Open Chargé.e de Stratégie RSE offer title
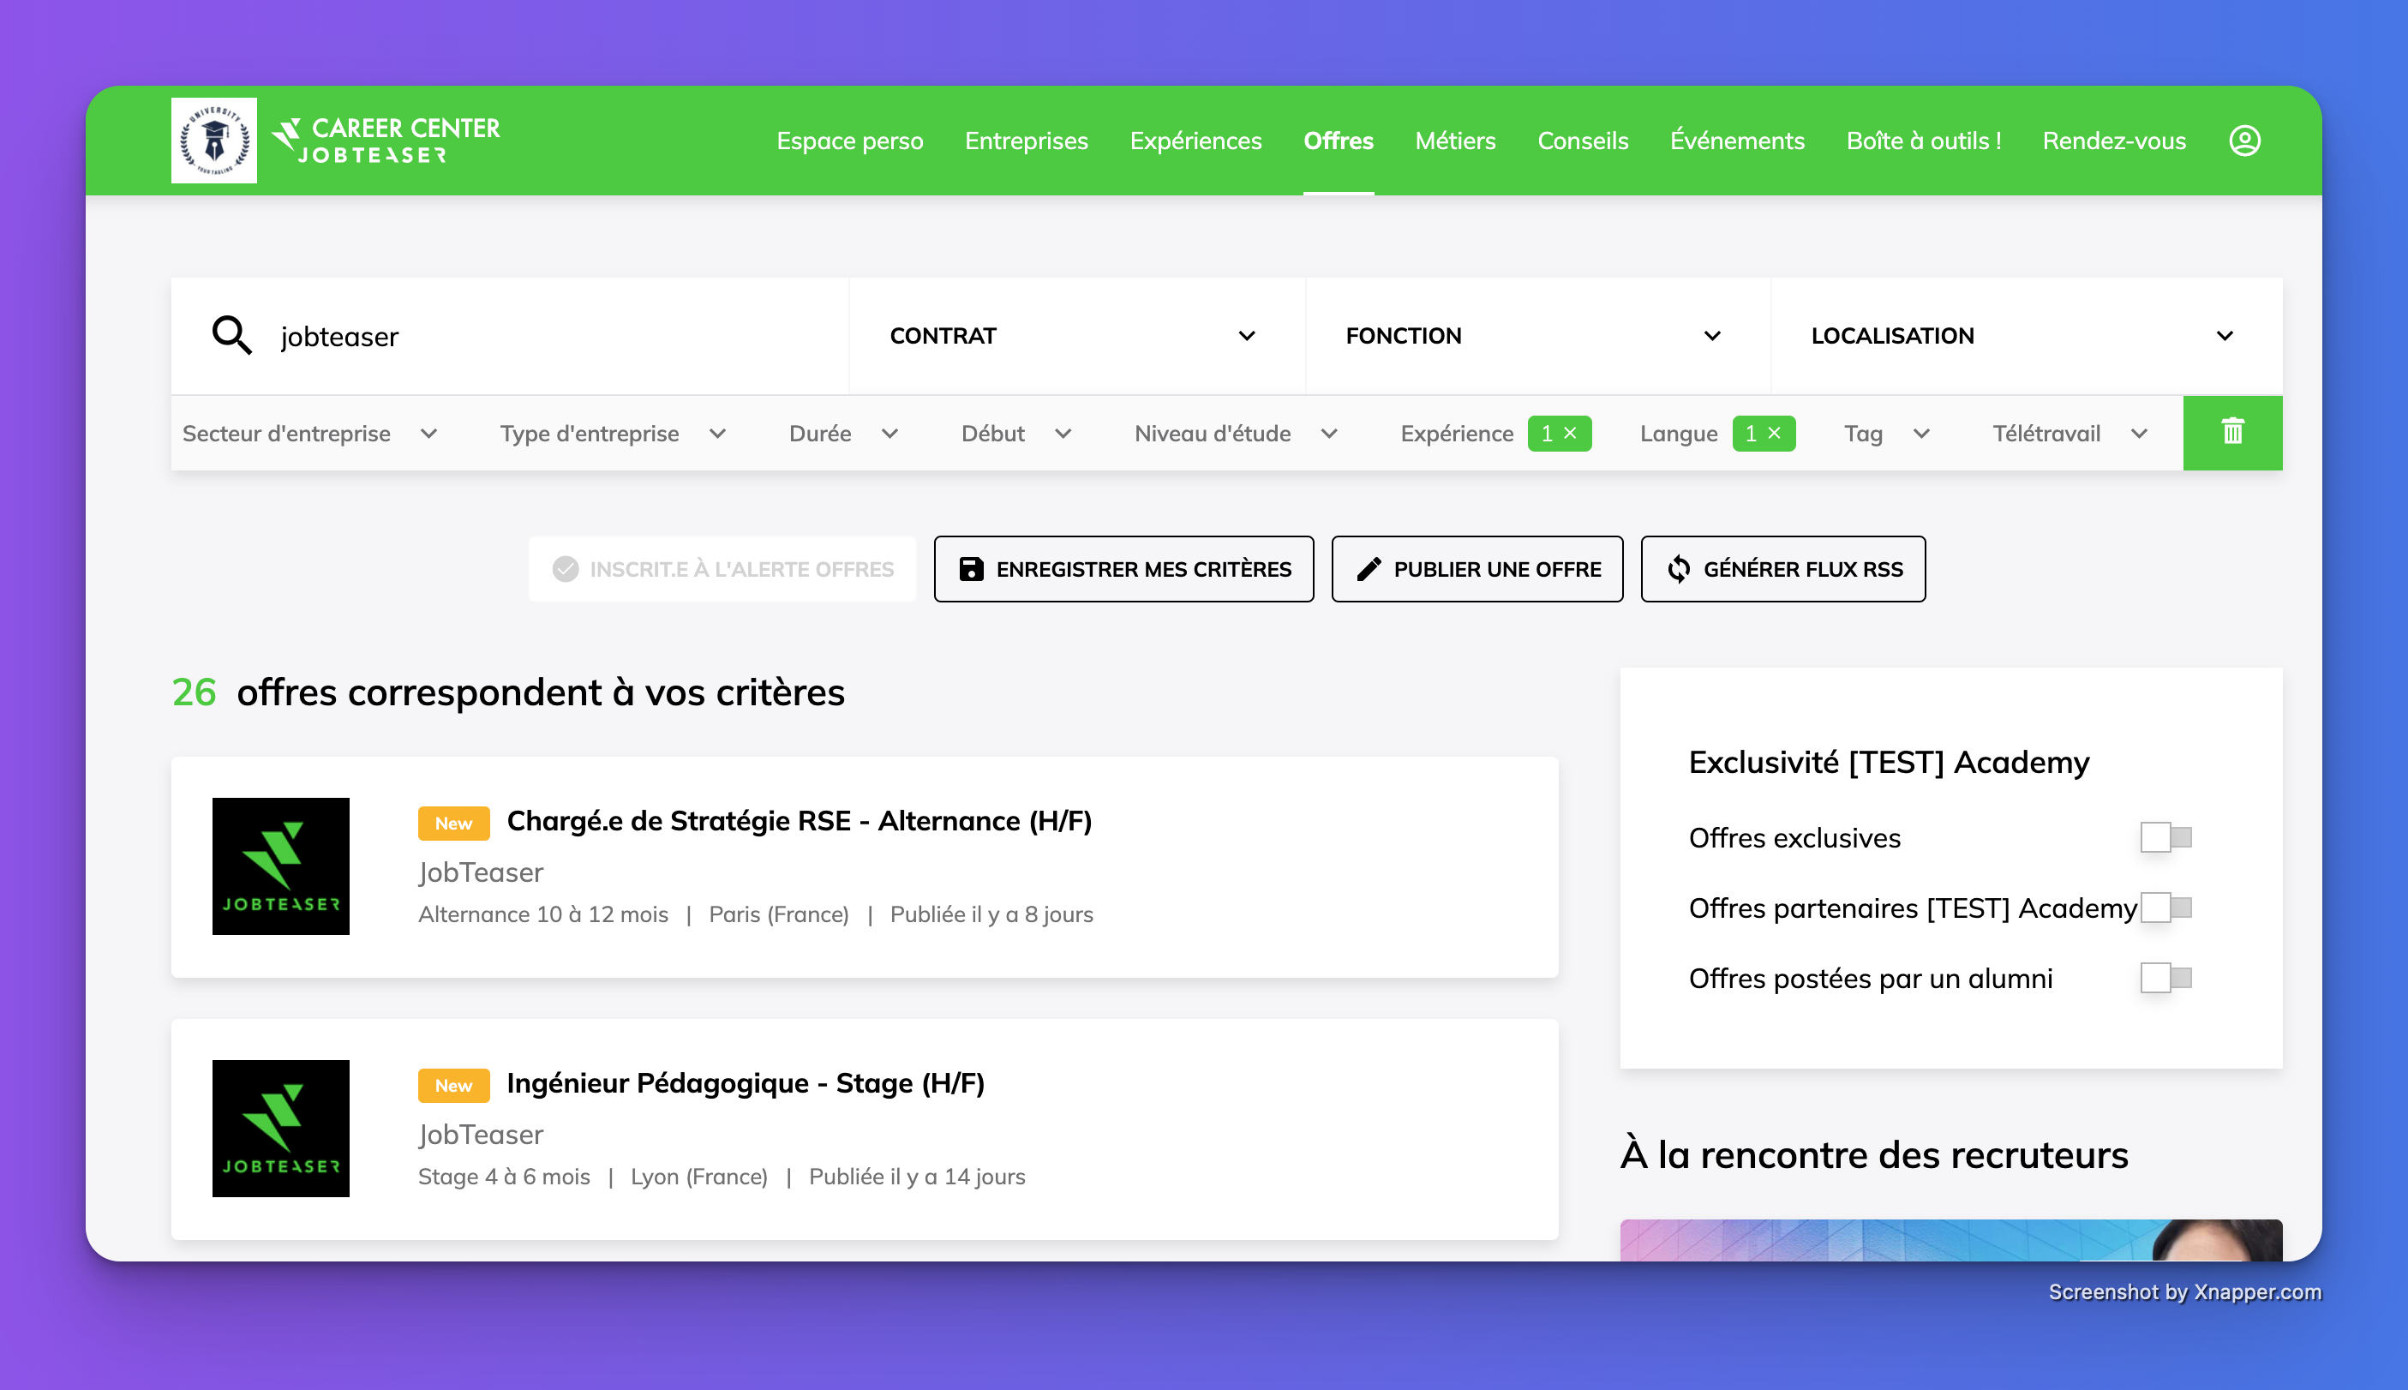 799,821
